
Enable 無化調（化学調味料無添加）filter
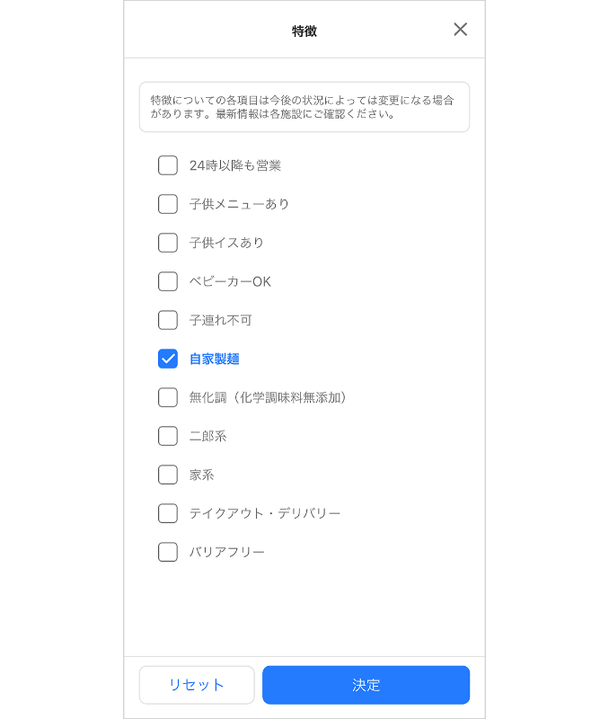(x=167, y=397)
